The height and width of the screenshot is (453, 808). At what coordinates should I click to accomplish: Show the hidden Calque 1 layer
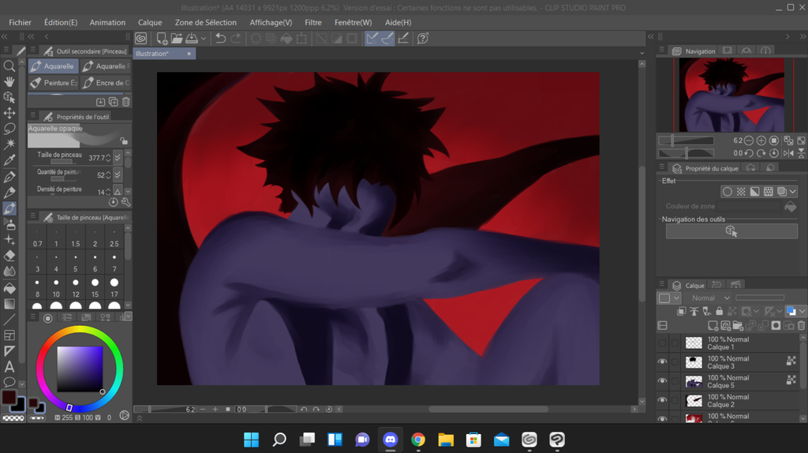[662, 343]
